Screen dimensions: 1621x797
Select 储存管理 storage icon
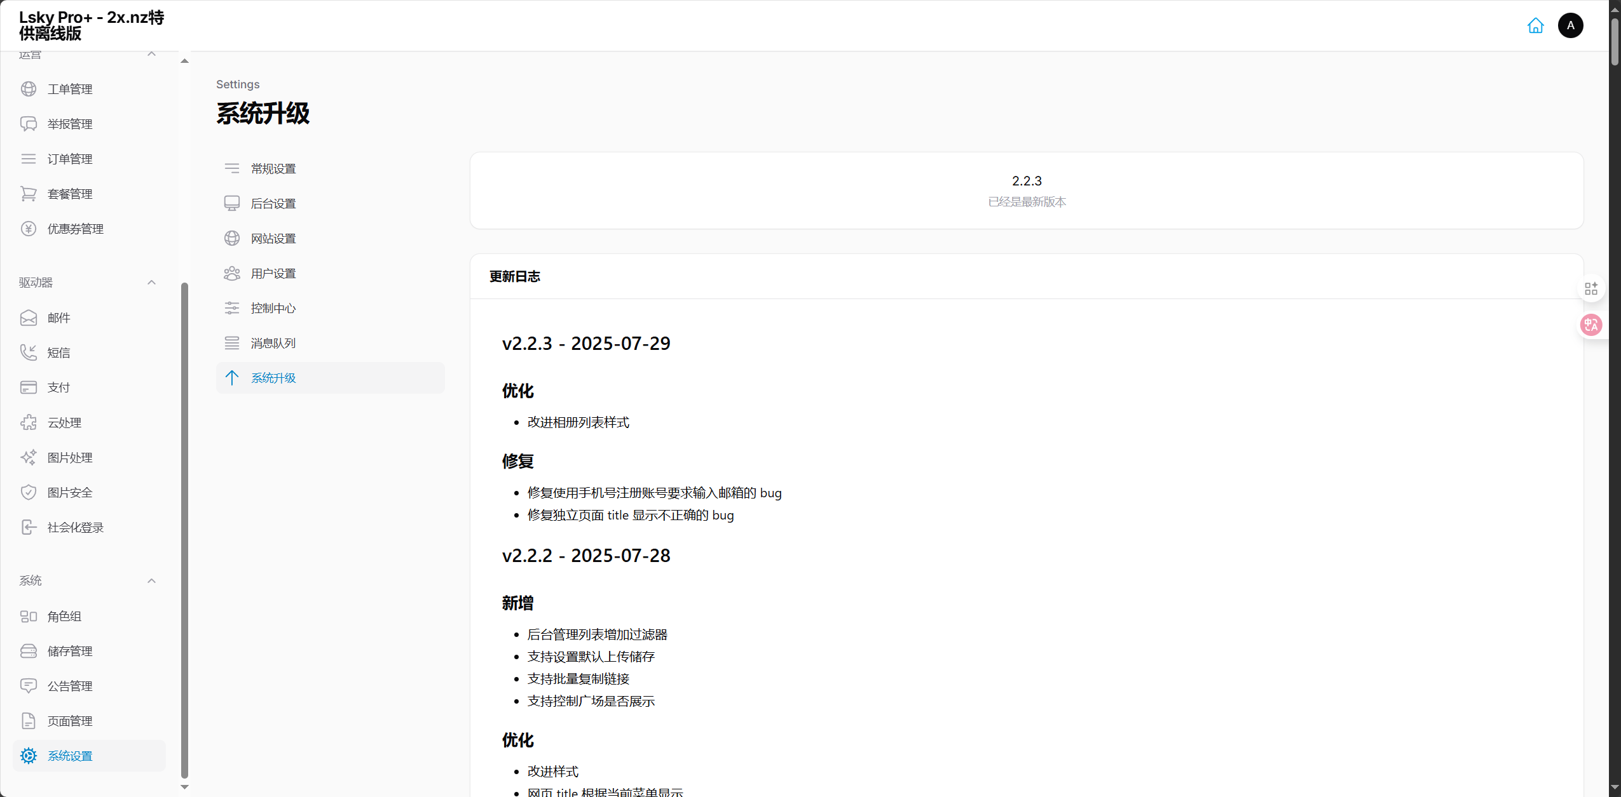[x=29, y=651]
